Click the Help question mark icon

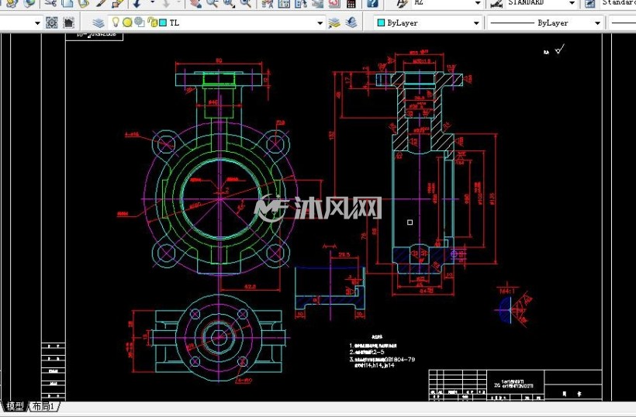(x=372, y=3)
